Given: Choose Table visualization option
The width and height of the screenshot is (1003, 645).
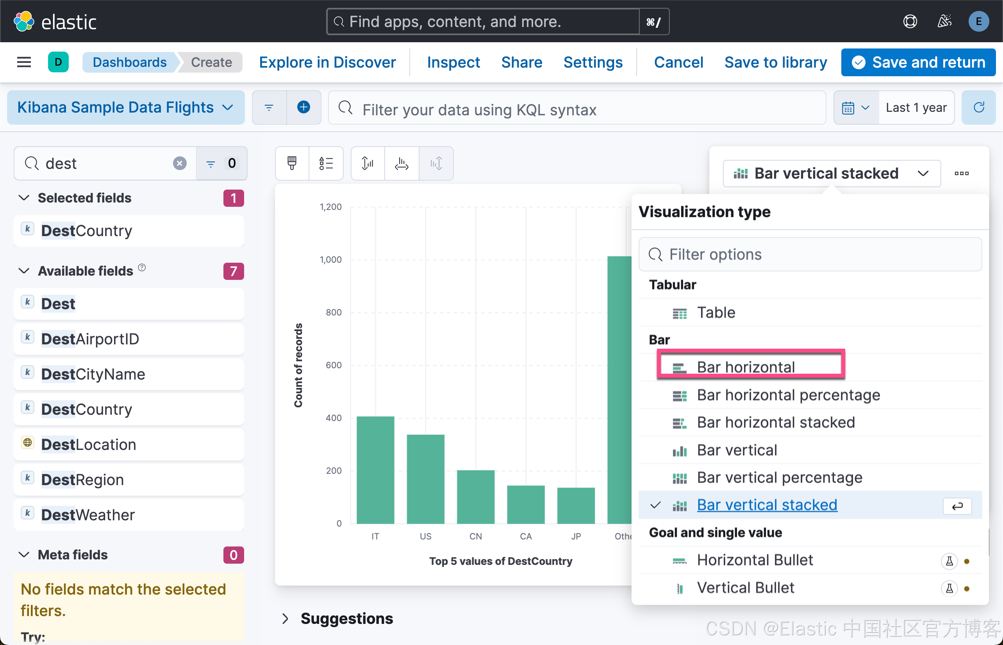Looking at the screenshot, I should click(716, 312).
